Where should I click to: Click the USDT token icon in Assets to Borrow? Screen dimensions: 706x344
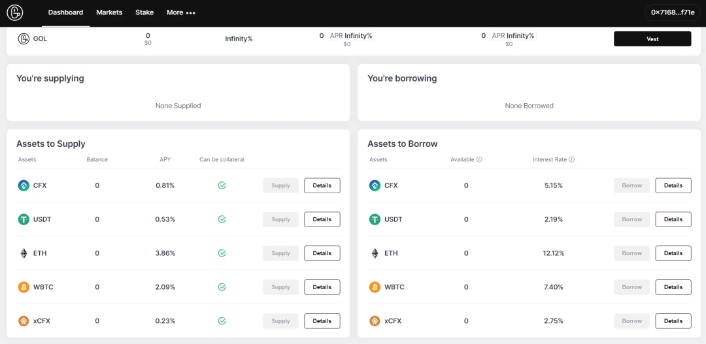click(375, 219)
